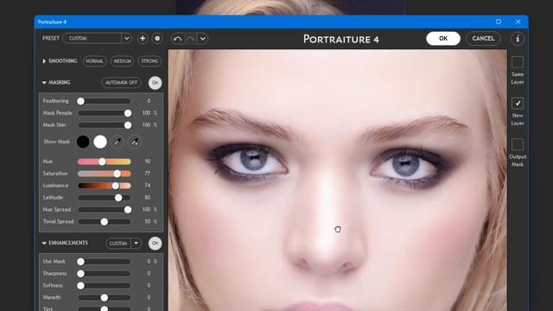Pick mask color with the eyedropper tool
This screenshot has height=311, width=553.
click(118, 142)
